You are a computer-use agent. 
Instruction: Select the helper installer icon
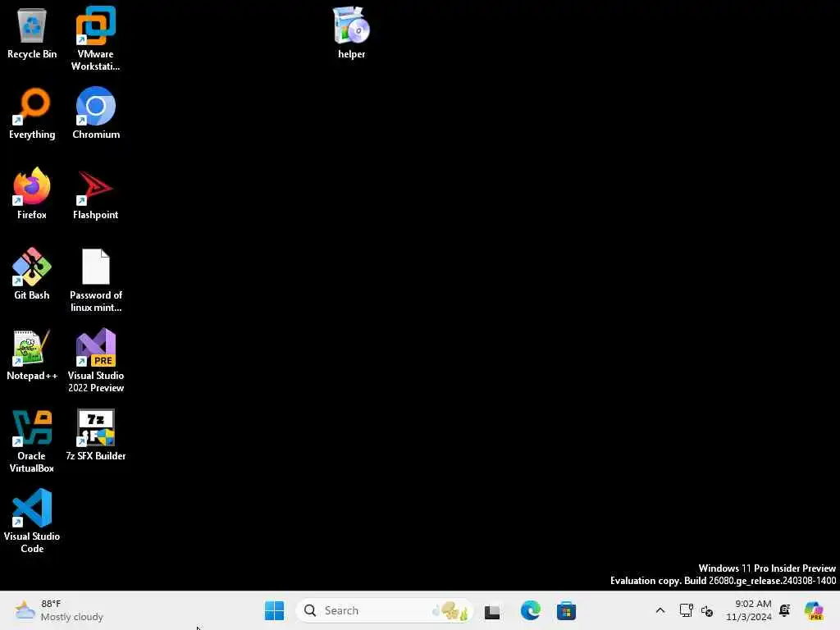(x=351, y=33)
